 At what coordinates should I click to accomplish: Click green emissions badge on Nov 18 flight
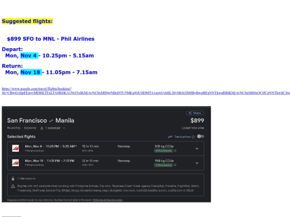point(163,165)
